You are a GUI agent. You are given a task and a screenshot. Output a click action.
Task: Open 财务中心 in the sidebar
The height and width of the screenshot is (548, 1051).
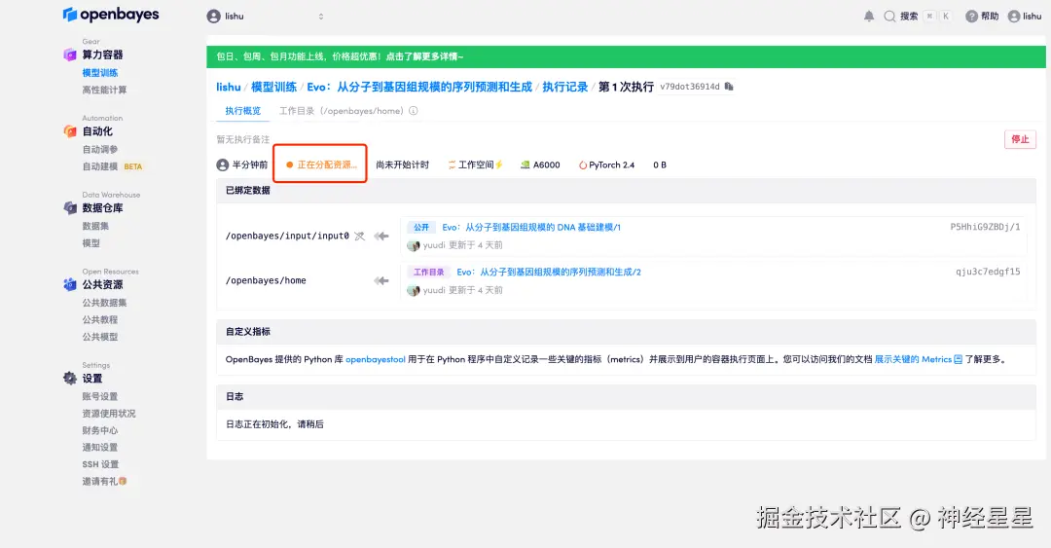click(x=100, y=430)
